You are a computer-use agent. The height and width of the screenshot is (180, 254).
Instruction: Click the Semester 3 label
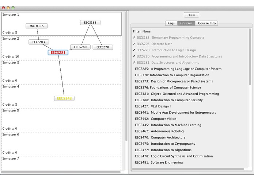(x=11, y=63)
